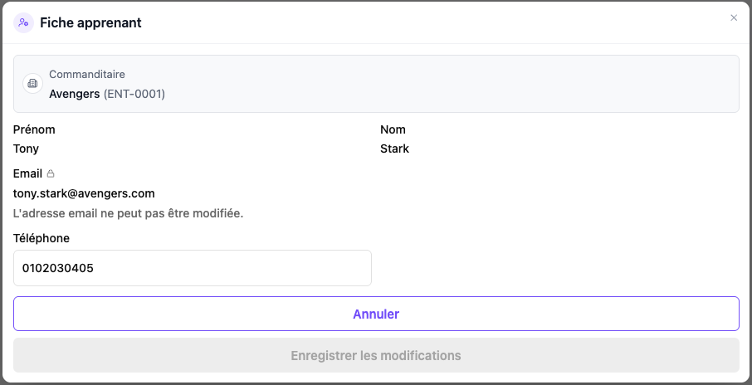Click the Téléphone label
This screenshot has height=385, width=752.
coord(42,238)
